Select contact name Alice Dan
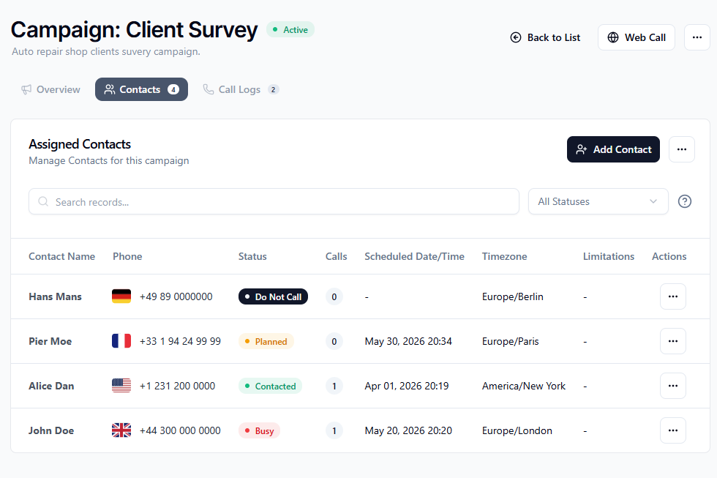The width and height of the screenshot is (717, 478). pyautogui.click(x=51, y=386)
